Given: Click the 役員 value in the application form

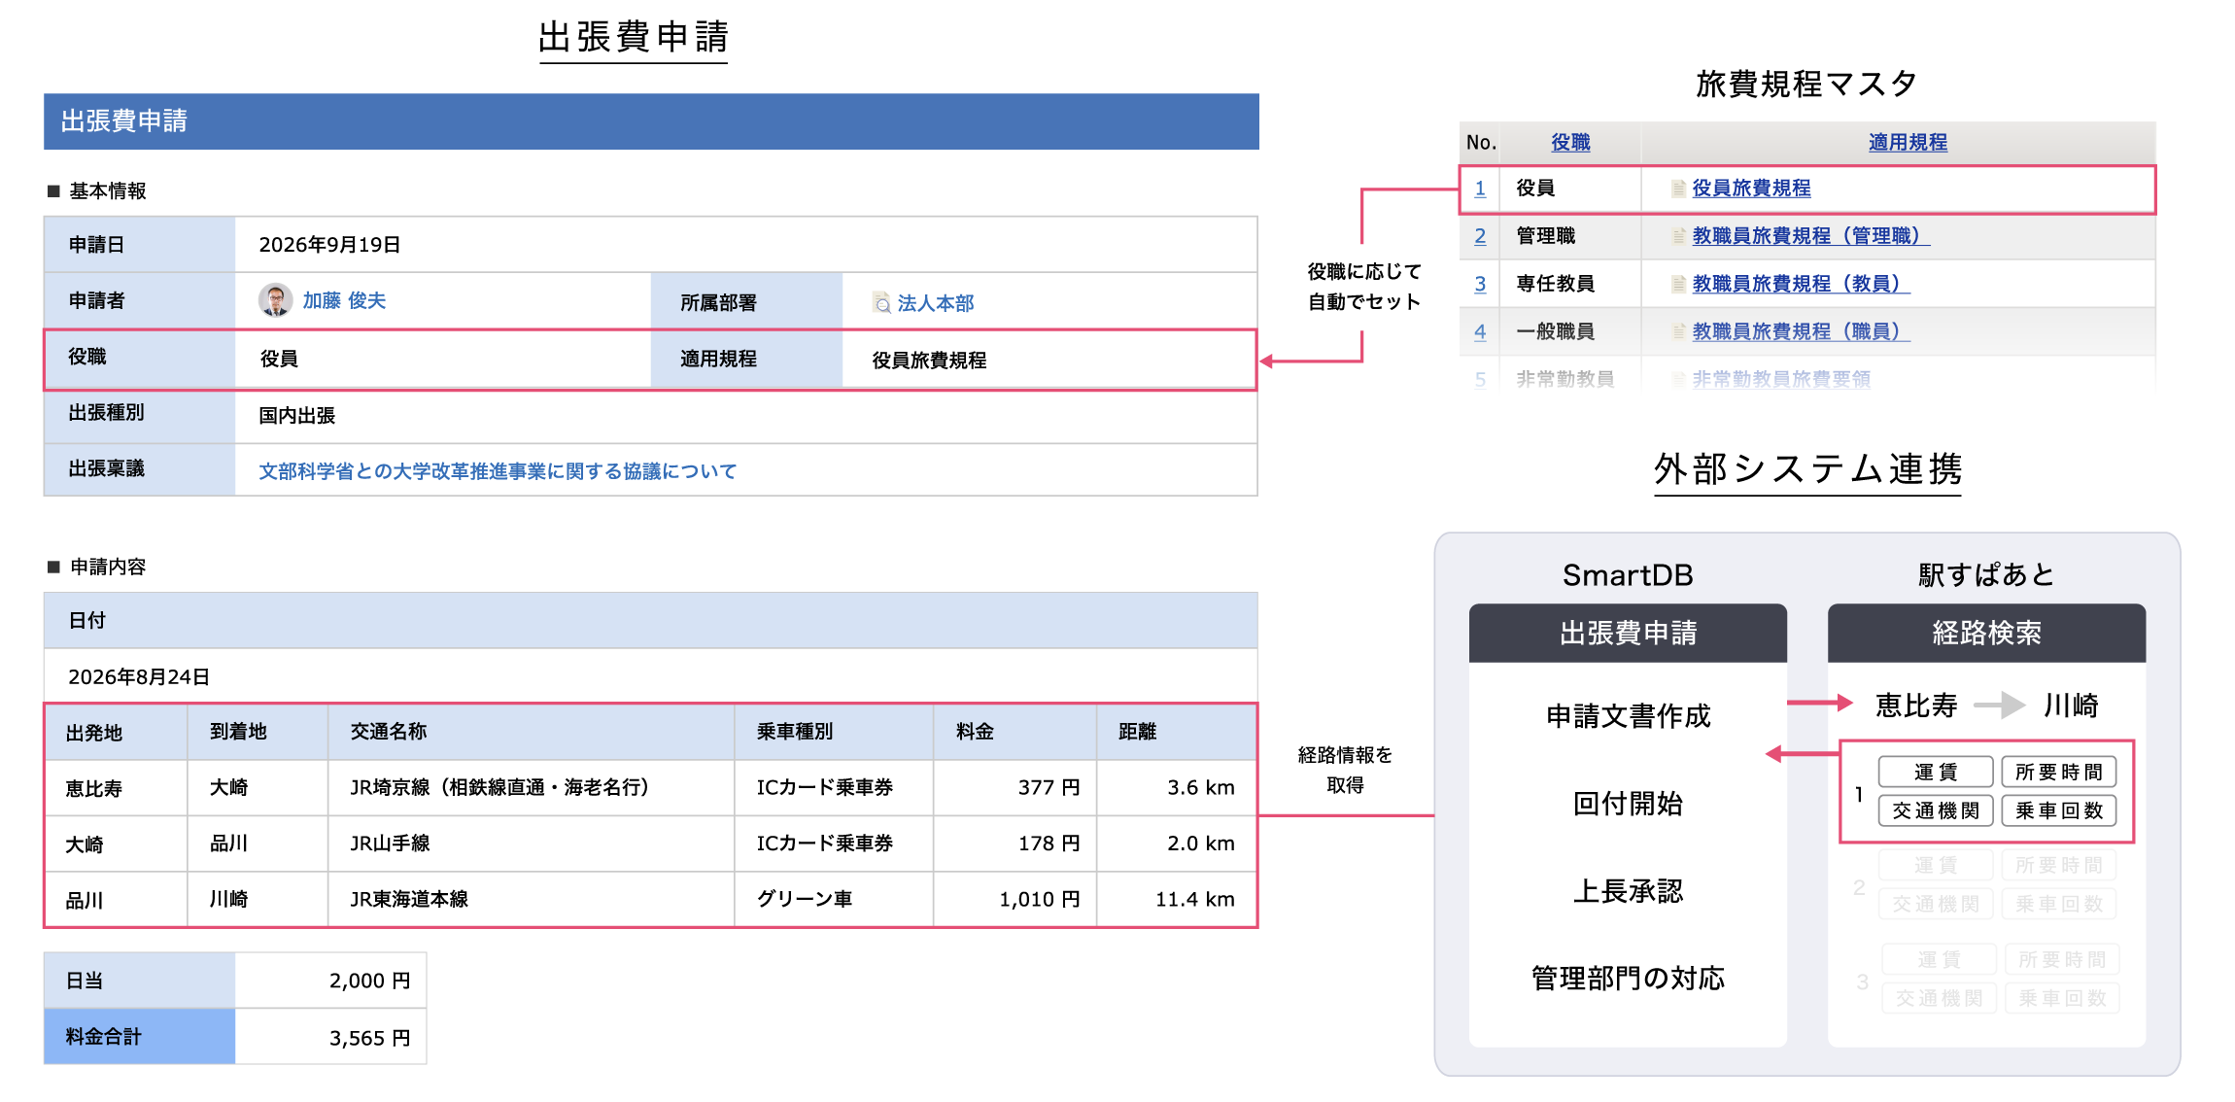Looking at the screenshot, I should [279, 360].
